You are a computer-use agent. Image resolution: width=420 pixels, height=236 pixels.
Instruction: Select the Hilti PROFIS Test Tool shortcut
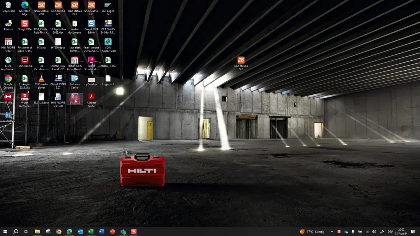(58, 100)
